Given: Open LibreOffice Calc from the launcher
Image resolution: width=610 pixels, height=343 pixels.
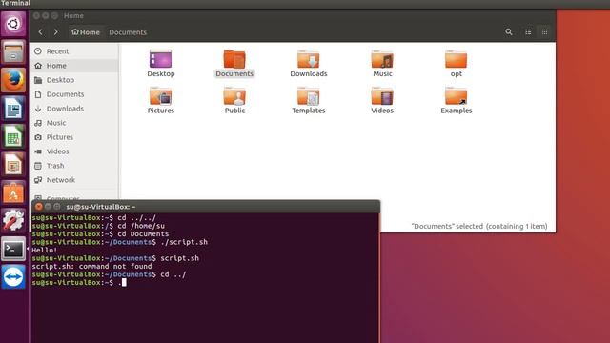Looking at the screenshot, I should coord(13,136).
